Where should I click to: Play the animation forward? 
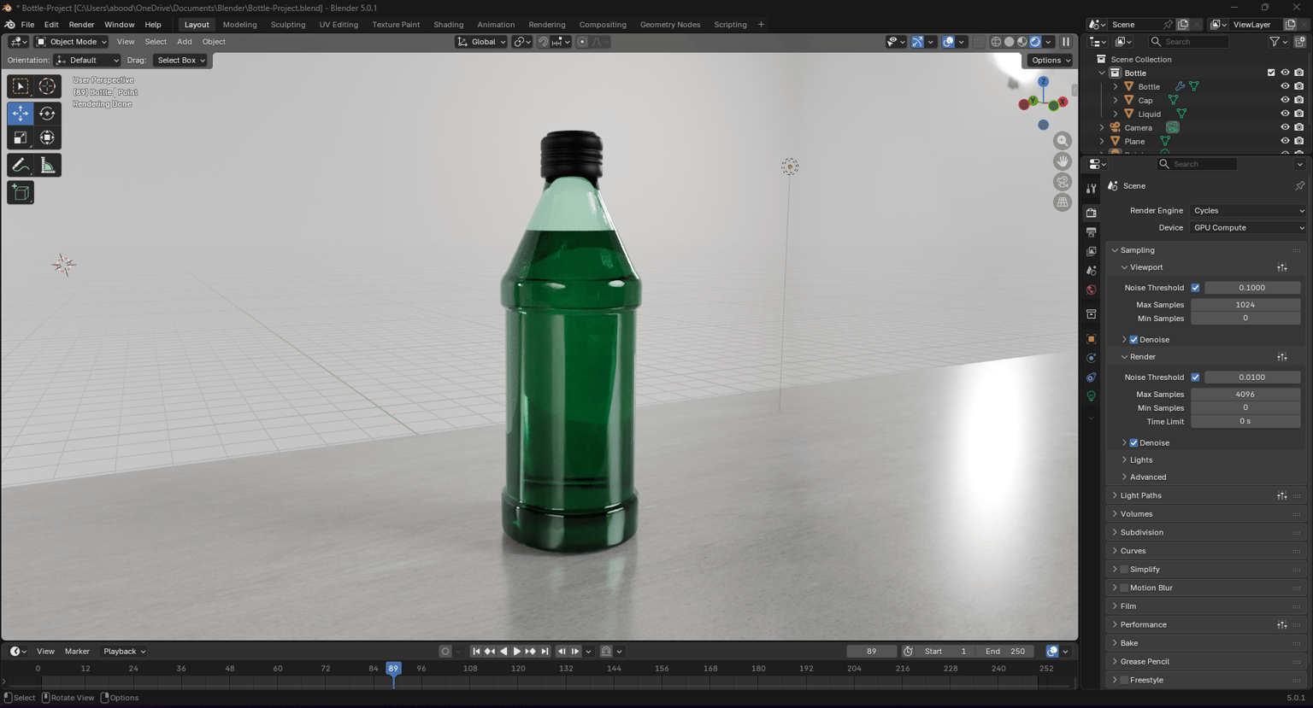(516, 652)
